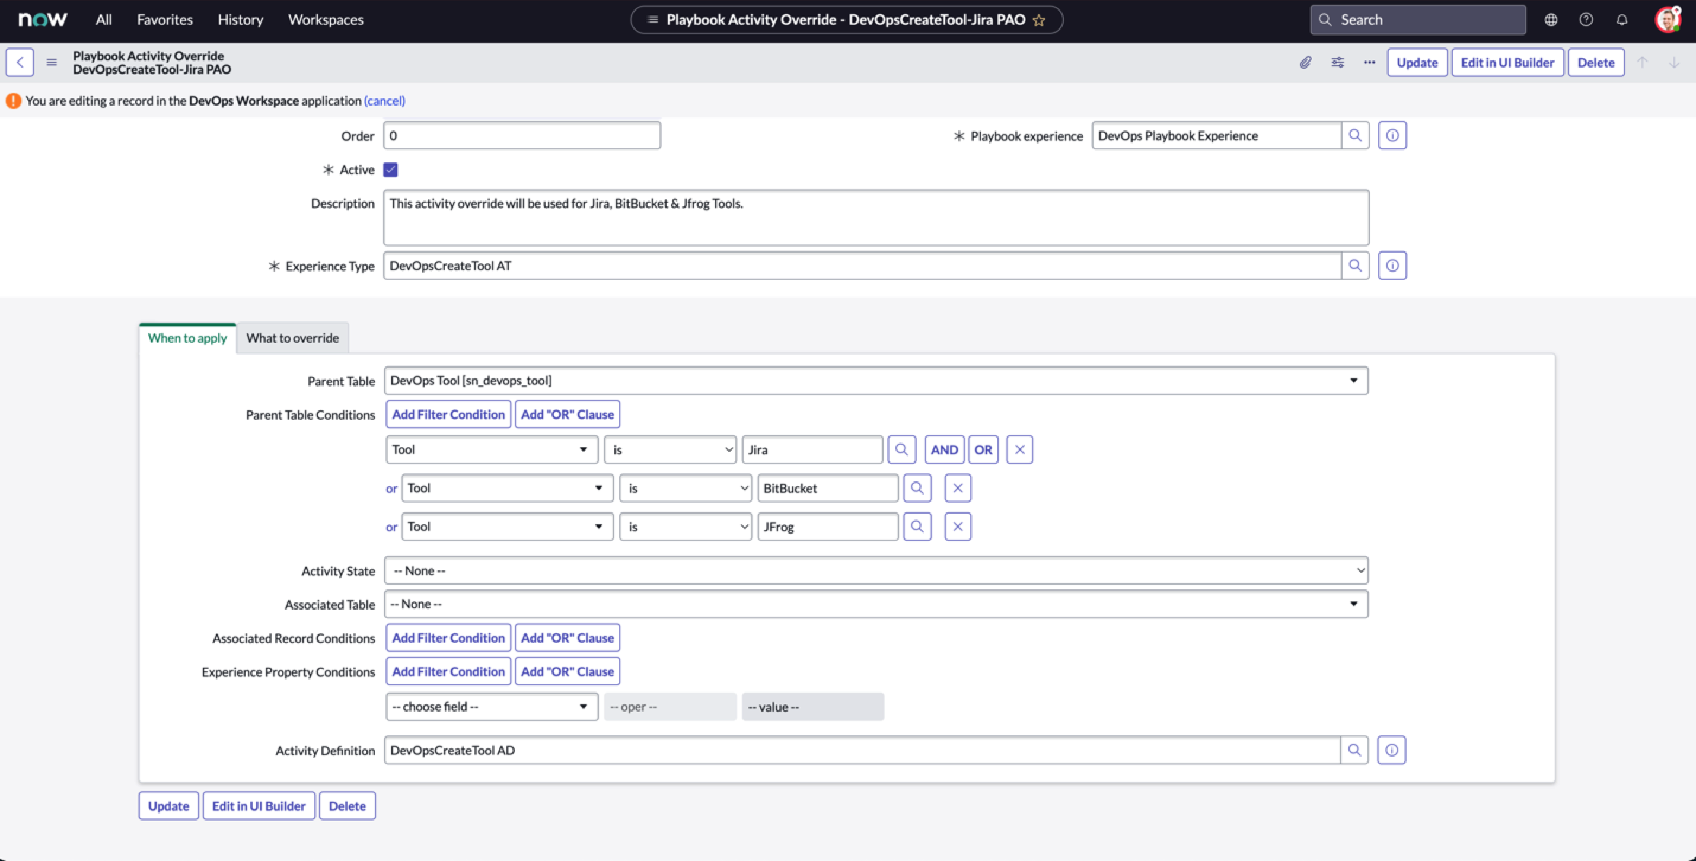Open personalize form settings icon
Image resolution: width=1696 pixels, height=861 pixels.
(x=1337, y=62)
